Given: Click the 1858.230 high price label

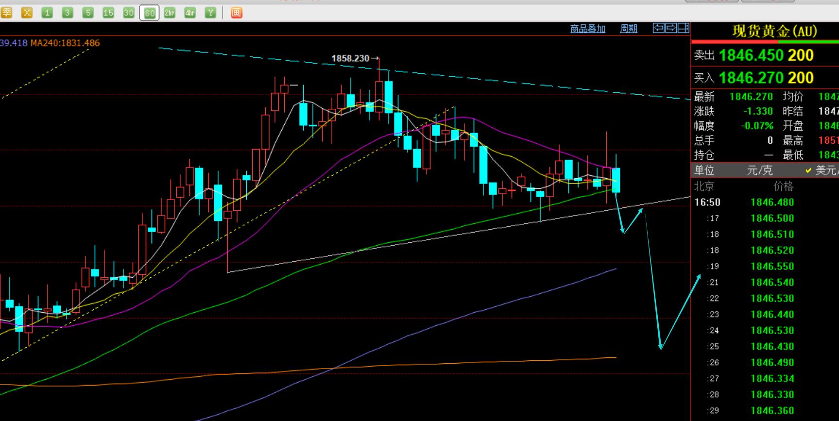Looking at the screenshot, I should (350, 58).
